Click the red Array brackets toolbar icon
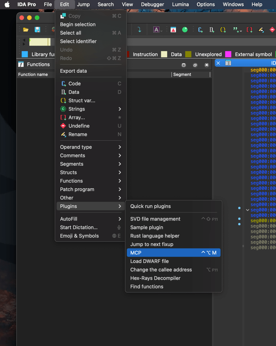Screen dimensions: 276x346 pyautogui.click(x=249, y=30)
